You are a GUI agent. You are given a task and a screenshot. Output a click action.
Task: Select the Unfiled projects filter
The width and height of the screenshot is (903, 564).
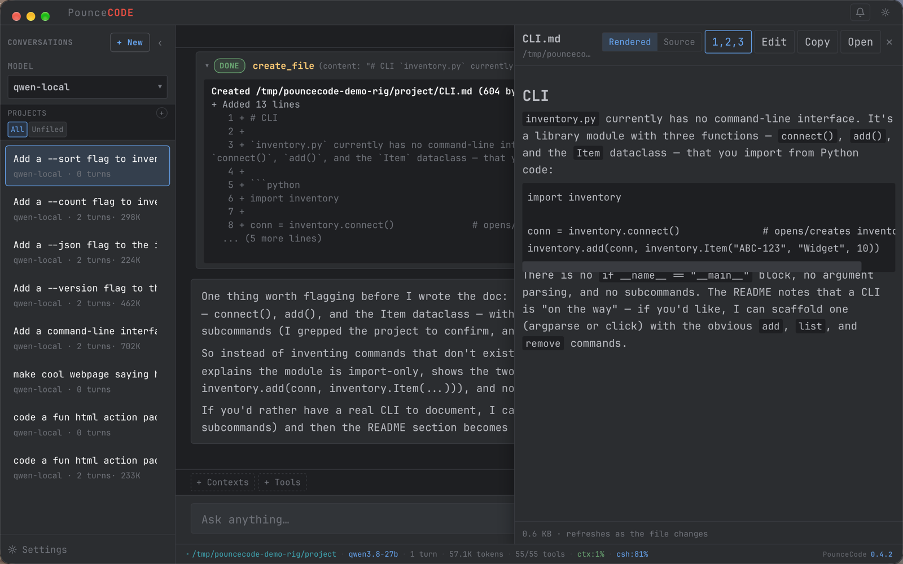pos(47,130)
